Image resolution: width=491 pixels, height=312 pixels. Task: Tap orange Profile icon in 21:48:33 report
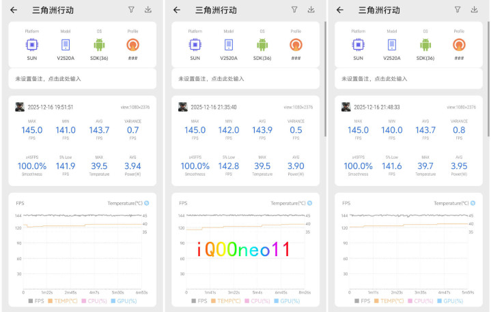459,45
